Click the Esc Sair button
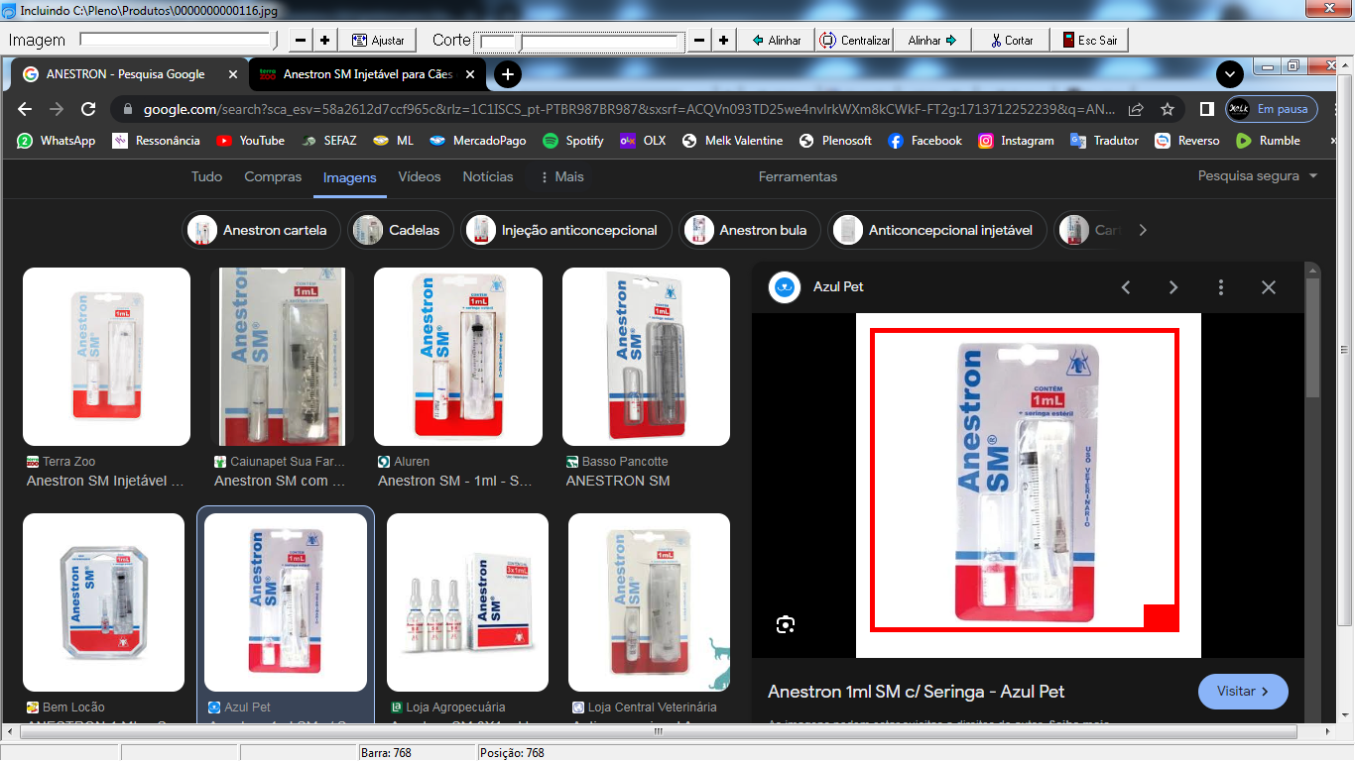This screenshot has width=1355, height=761. [x=1090, y=41]
